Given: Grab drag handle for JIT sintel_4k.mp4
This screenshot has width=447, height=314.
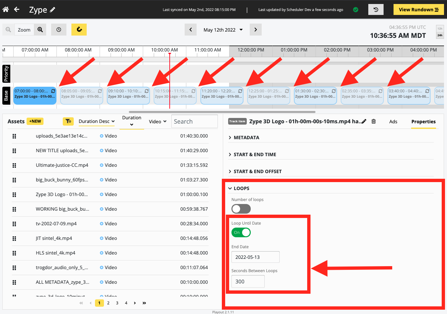Looking at the screenshot, I should pyautogui.click(x=14, y=238).
